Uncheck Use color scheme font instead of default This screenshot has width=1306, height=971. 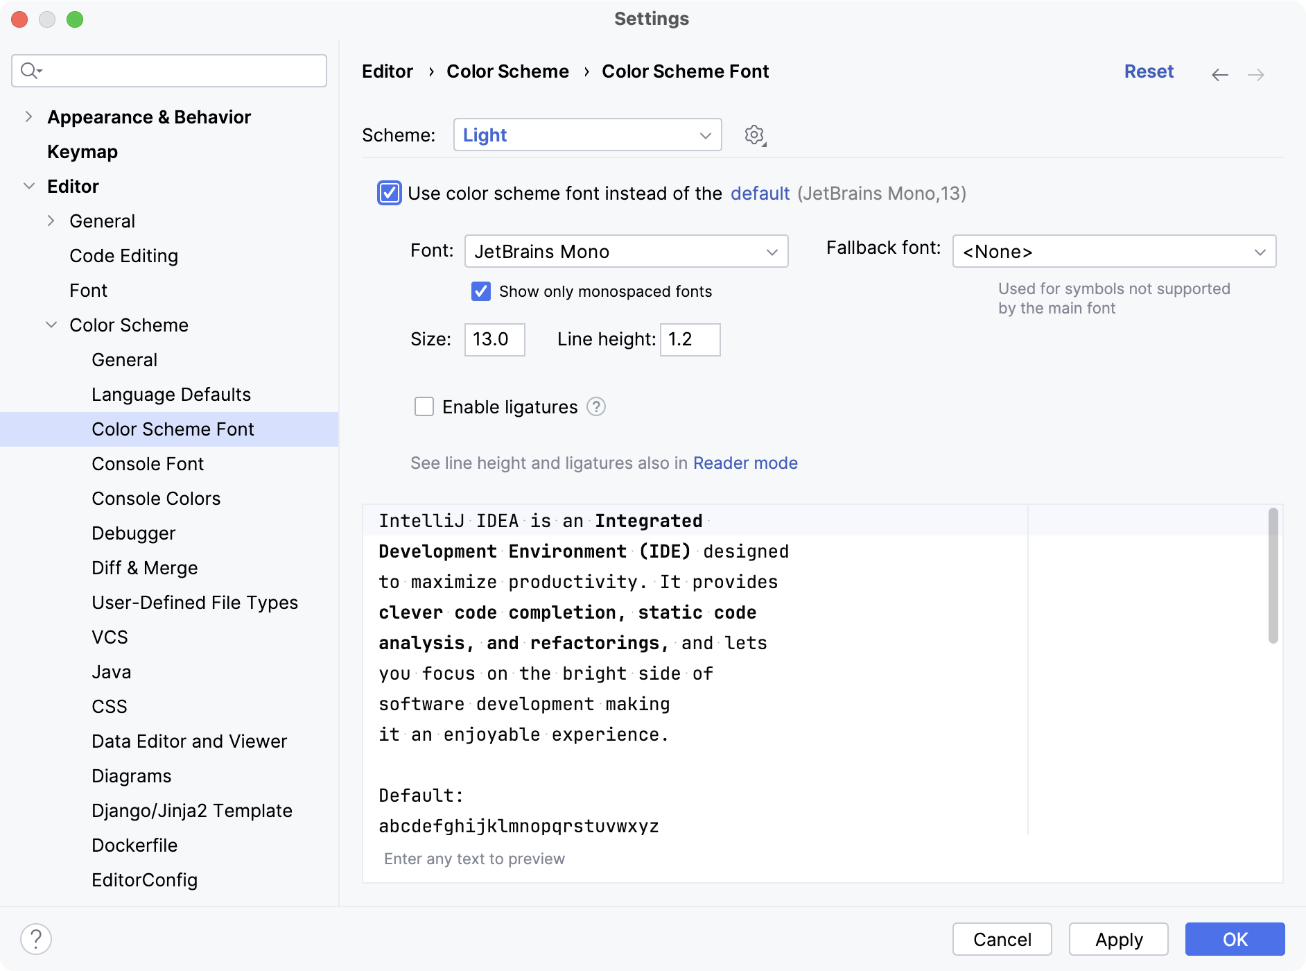[390, 194]
